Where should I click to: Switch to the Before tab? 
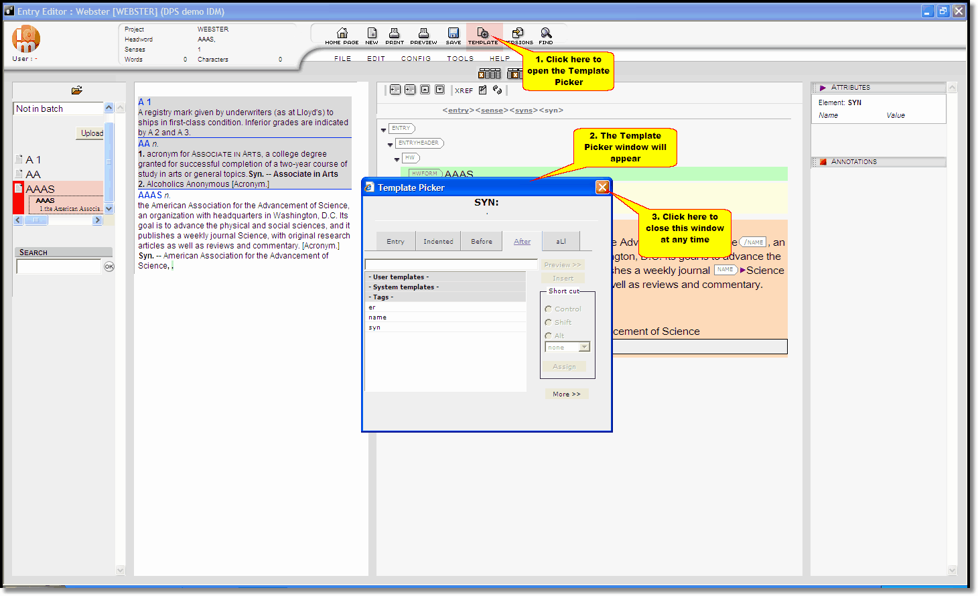482,241
